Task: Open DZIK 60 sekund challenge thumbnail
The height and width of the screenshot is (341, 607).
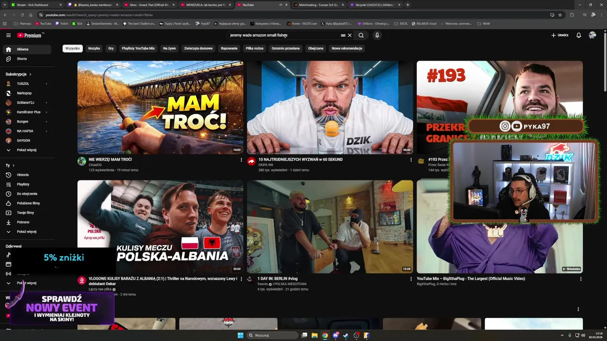Action: click(330, 107)
